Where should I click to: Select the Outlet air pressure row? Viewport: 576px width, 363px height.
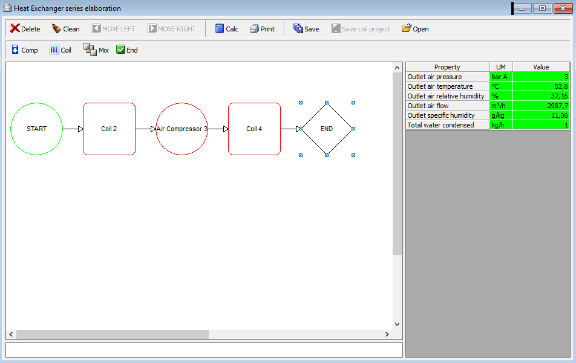[488, 77]
